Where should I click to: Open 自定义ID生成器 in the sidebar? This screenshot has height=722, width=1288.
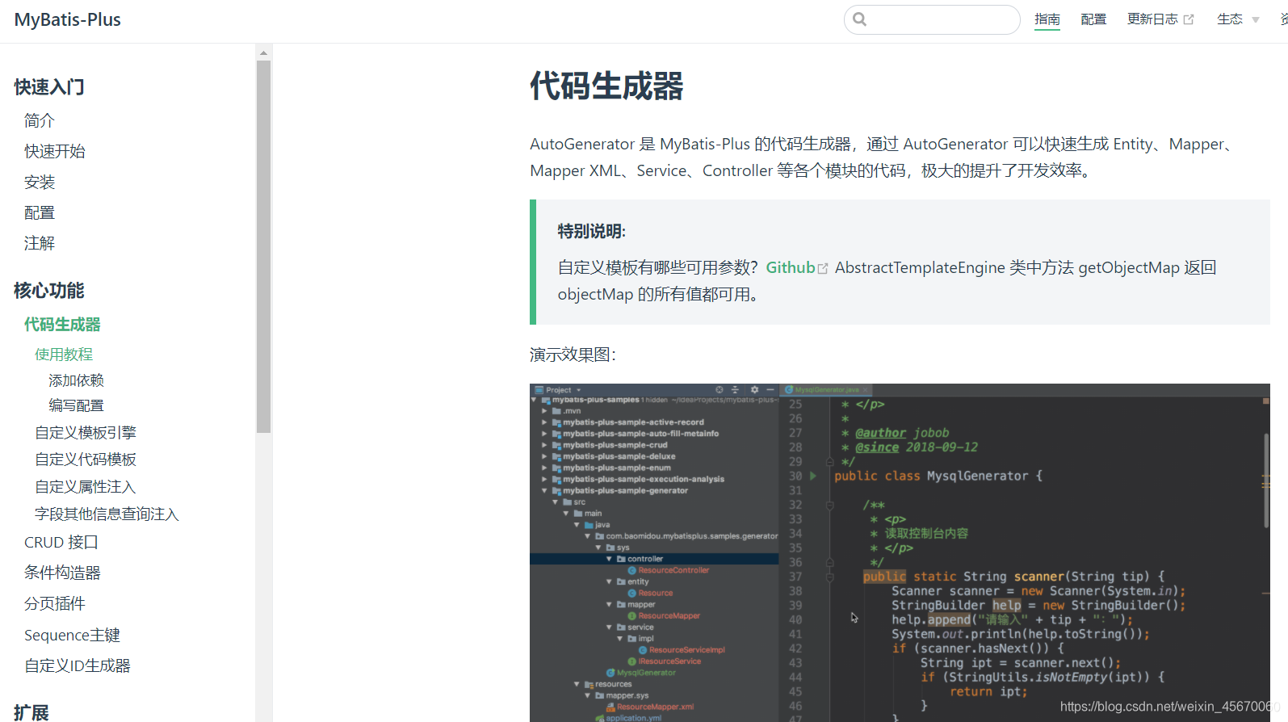[78, 666]
